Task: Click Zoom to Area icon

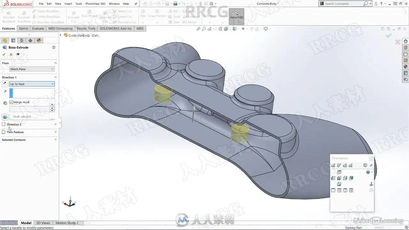Action: [x=204, y=29]
